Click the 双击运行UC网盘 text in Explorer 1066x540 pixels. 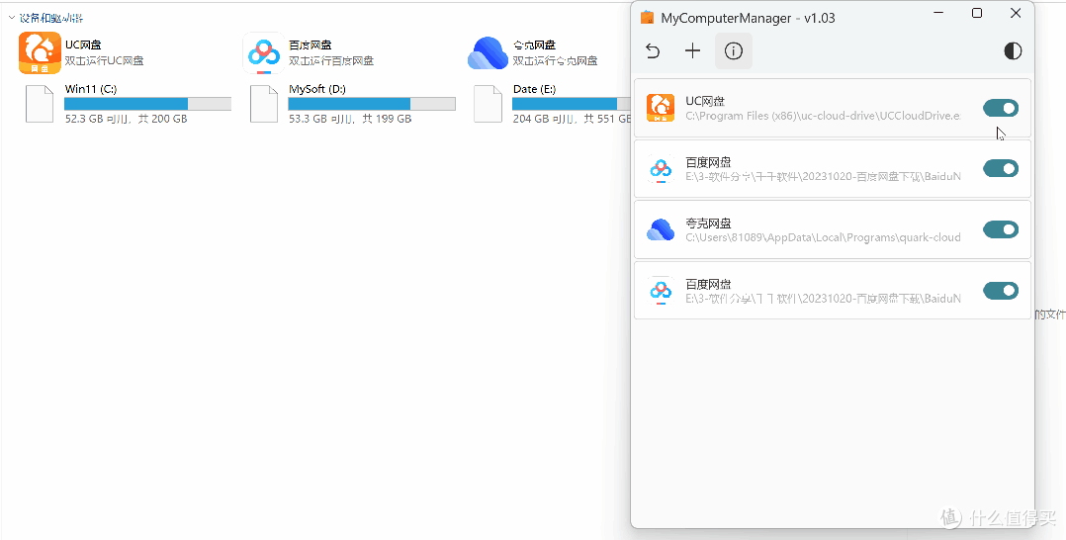click(104, 60)
